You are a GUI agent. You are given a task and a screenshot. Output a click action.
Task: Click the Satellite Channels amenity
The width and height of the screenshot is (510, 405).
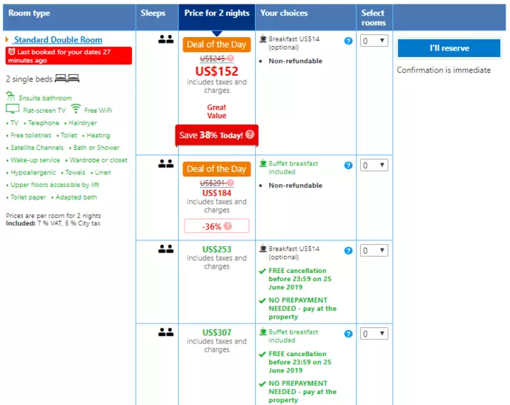37,148
